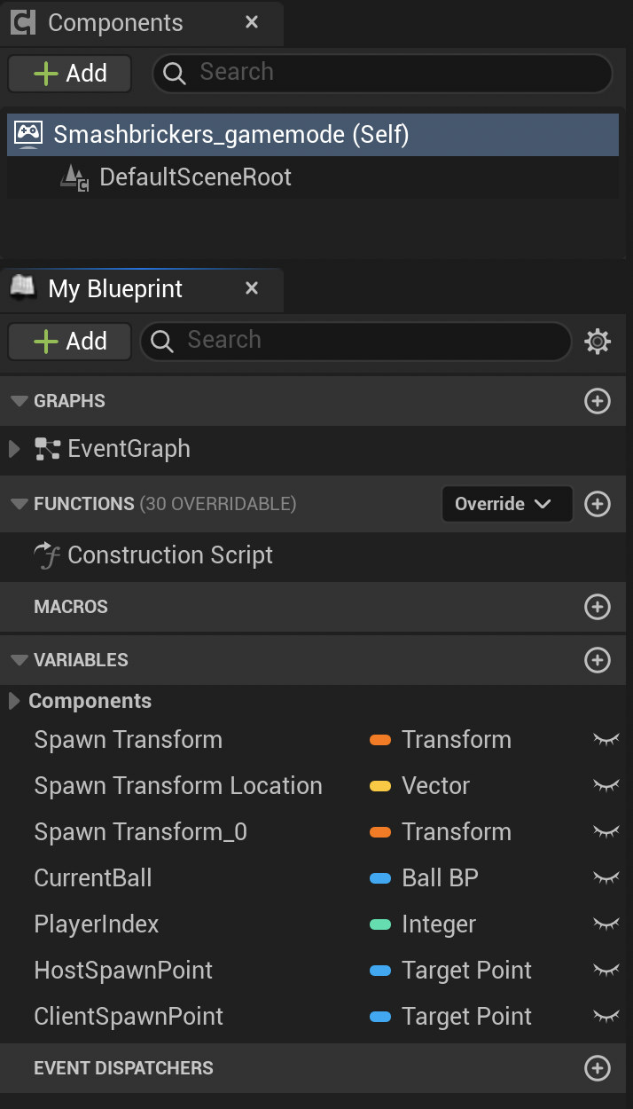Toggle visibility eye for HostSpawnPoint
This screenshot has width=633, height=1109.
(606, 971)
